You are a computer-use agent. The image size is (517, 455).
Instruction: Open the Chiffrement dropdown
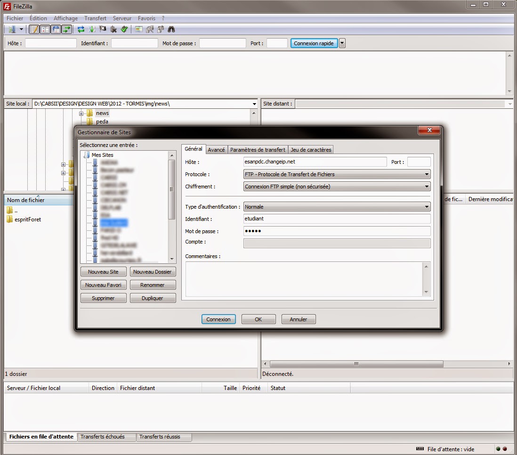pyautogui.click(x=337, y=187)
